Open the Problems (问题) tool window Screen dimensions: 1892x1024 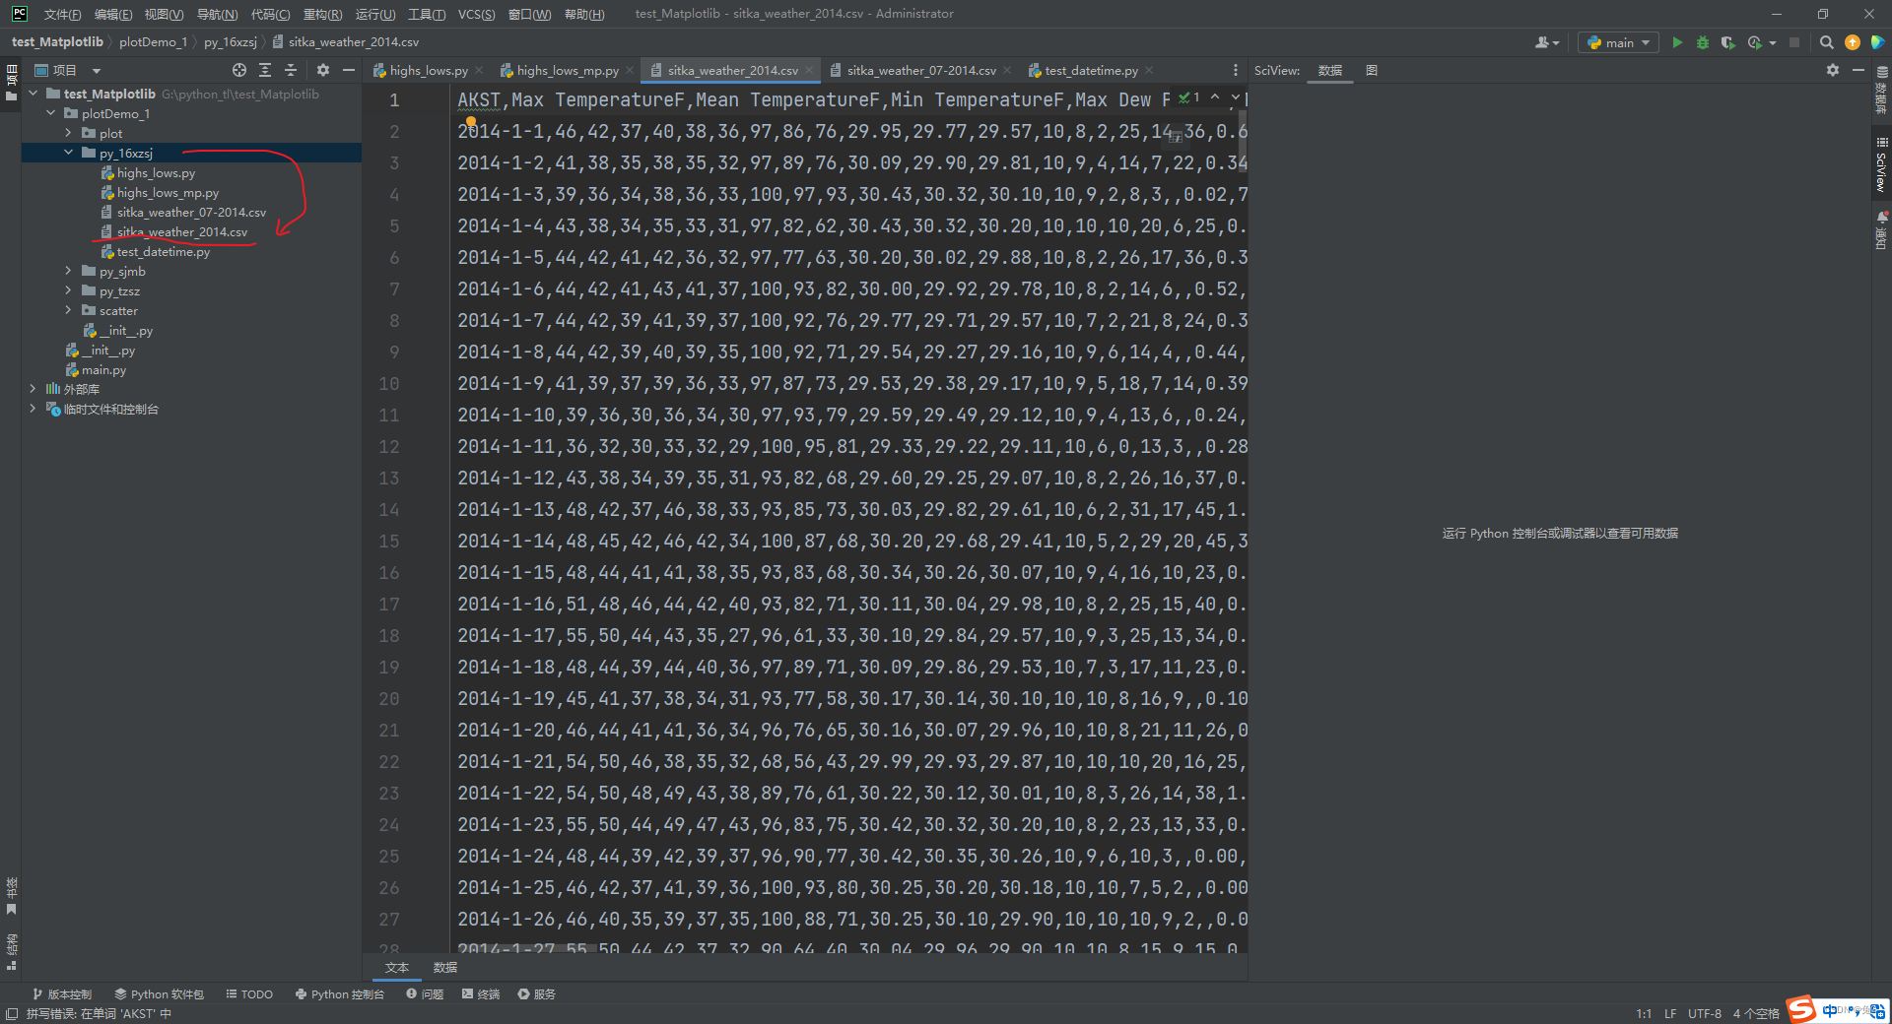[425, 994]
